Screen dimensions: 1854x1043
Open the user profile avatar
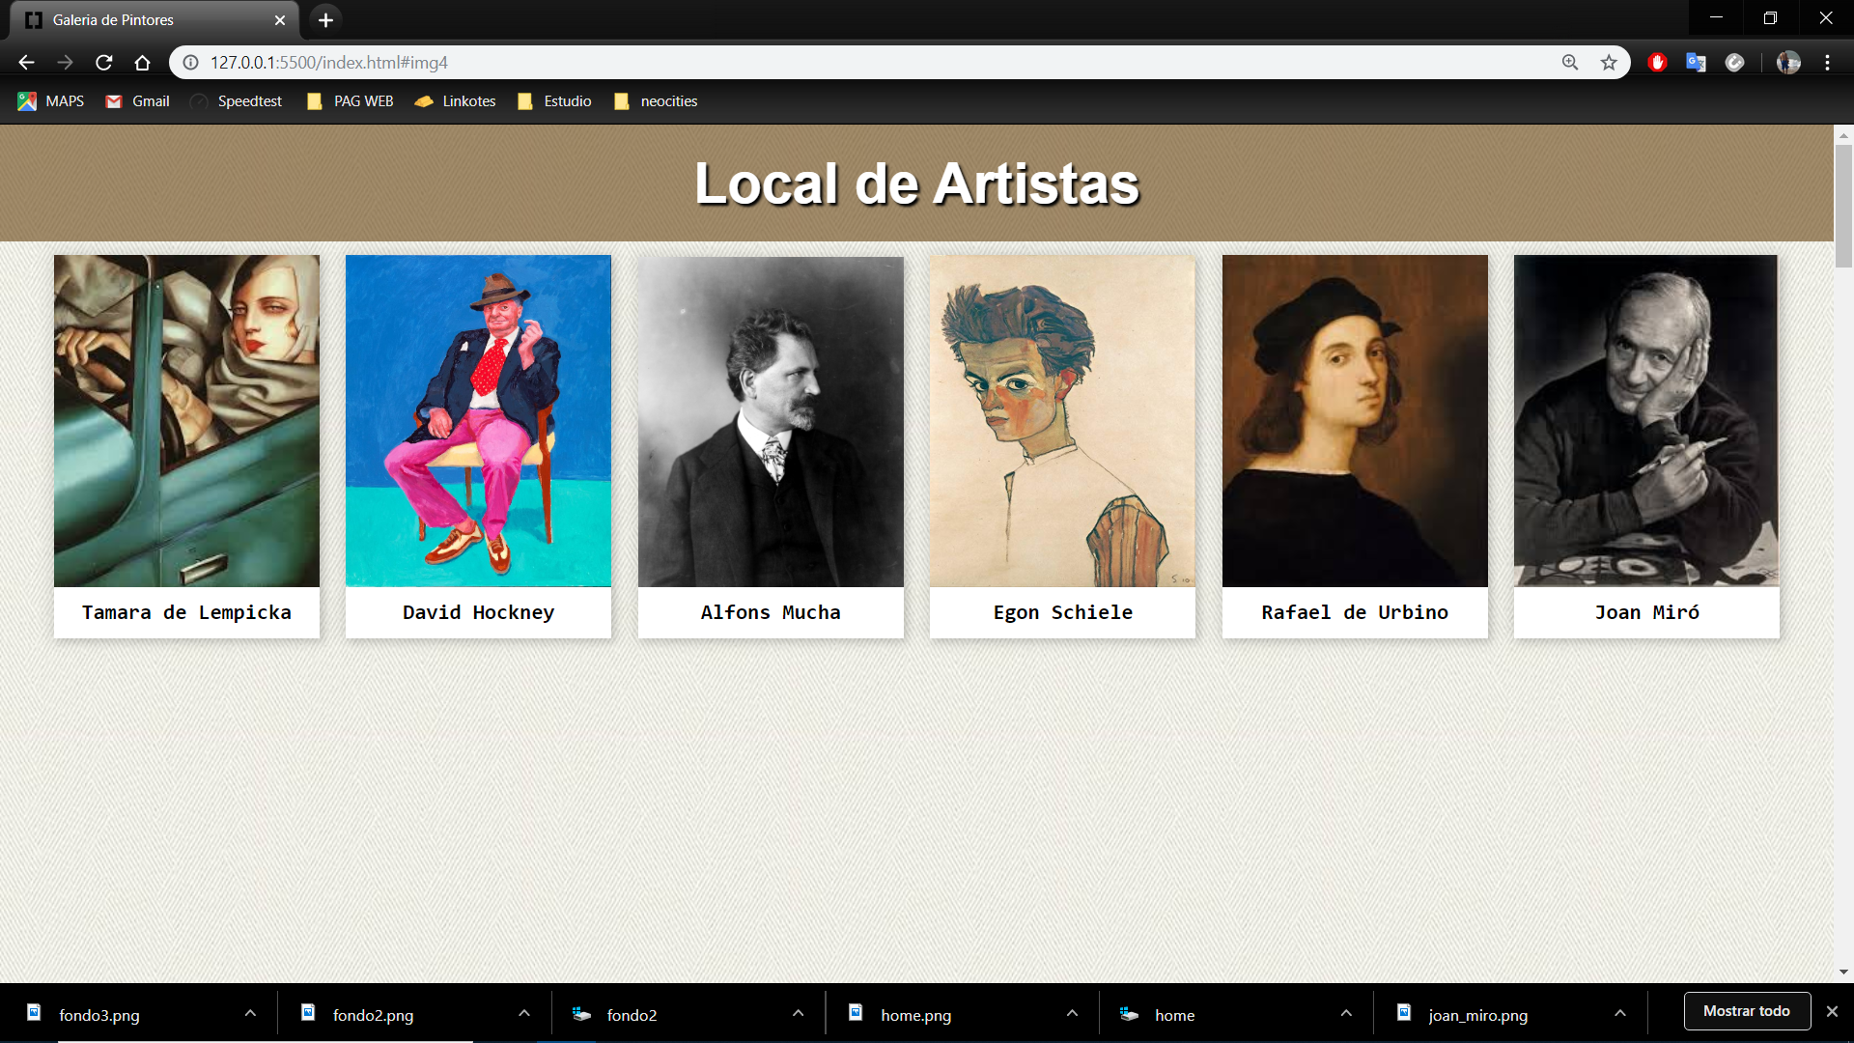[1788, 63]
